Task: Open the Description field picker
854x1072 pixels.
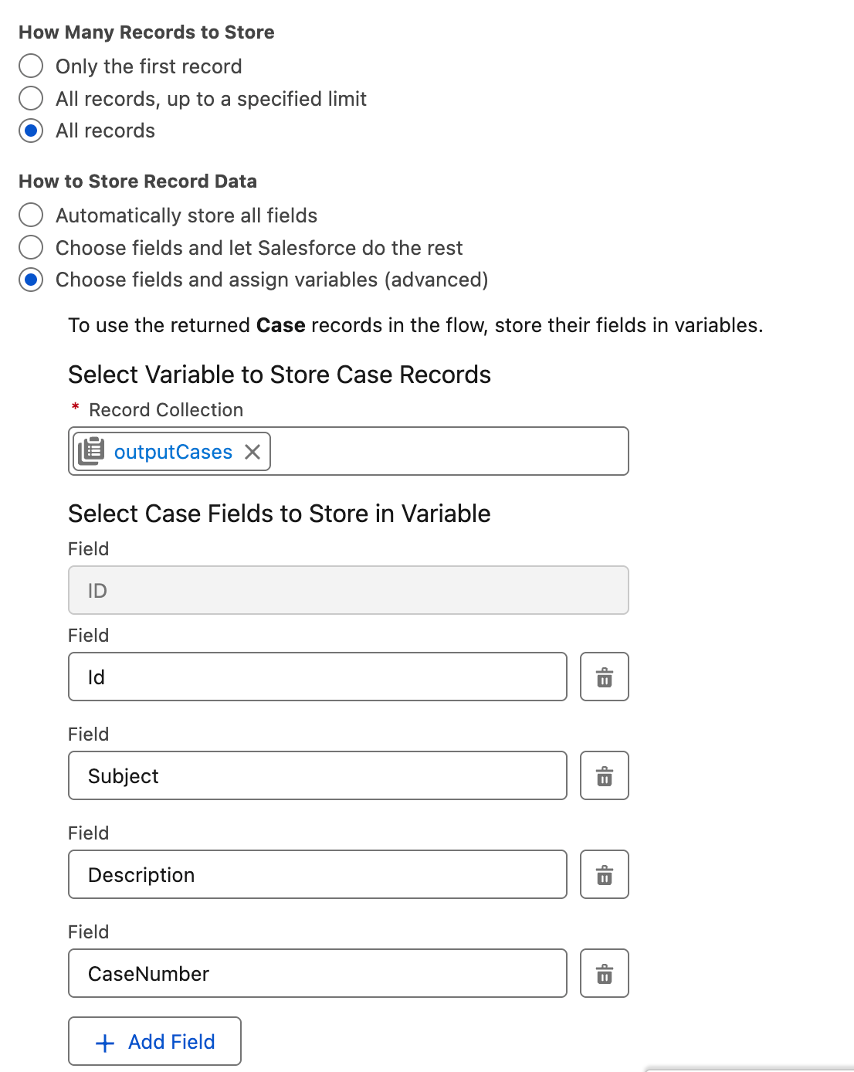Action: coord(317,875)
